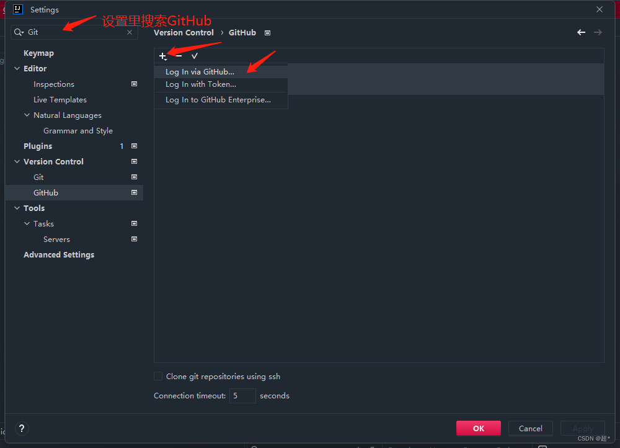Collapse the Version Control section

pos(17,161)
